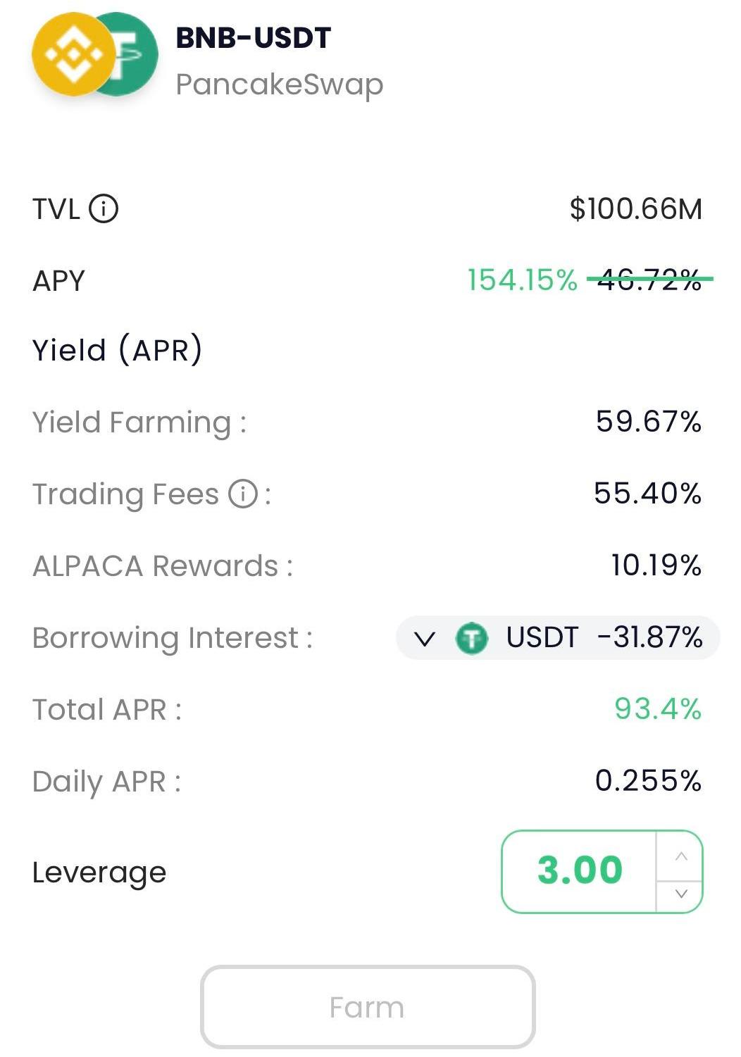
Task: Click the Daily APR 0.255% figure
Action: click(648, 781)
